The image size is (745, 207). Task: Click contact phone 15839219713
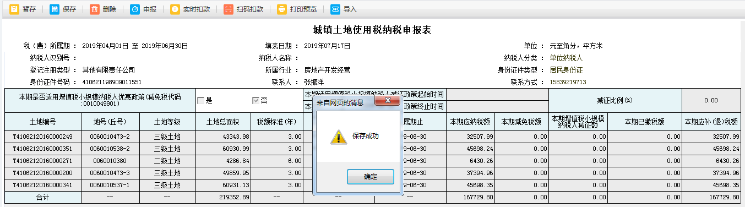(x=568, y=82)
